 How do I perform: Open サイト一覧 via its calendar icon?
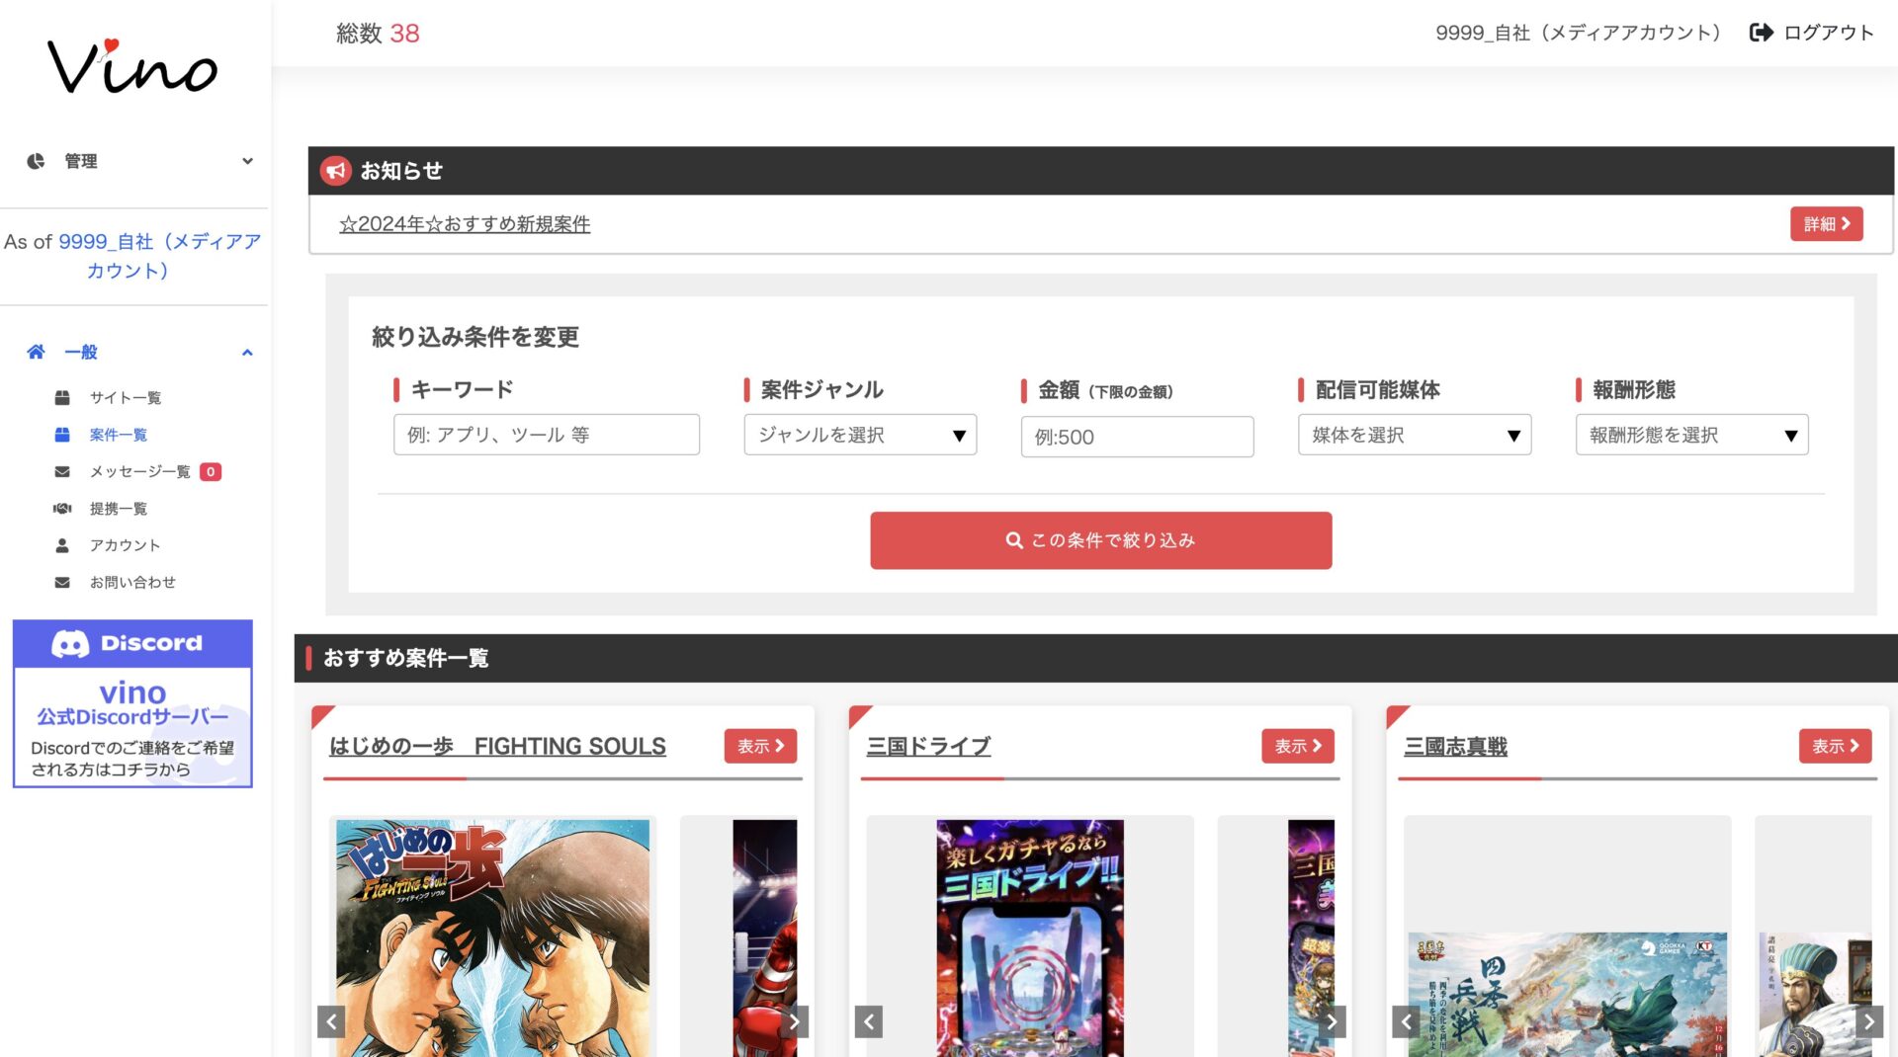(x=62, y=397)
